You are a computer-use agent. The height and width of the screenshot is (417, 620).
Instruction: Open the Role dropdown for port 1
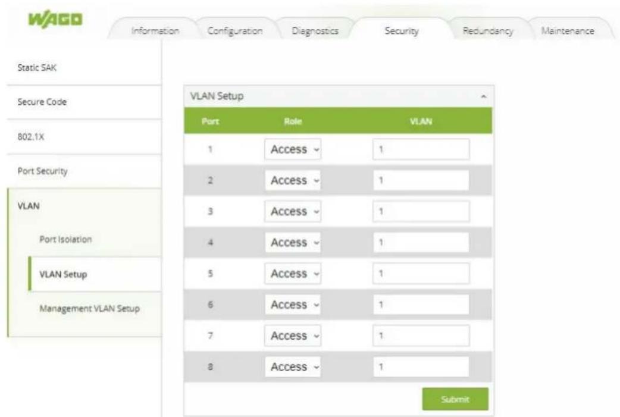tap(293, 149)
